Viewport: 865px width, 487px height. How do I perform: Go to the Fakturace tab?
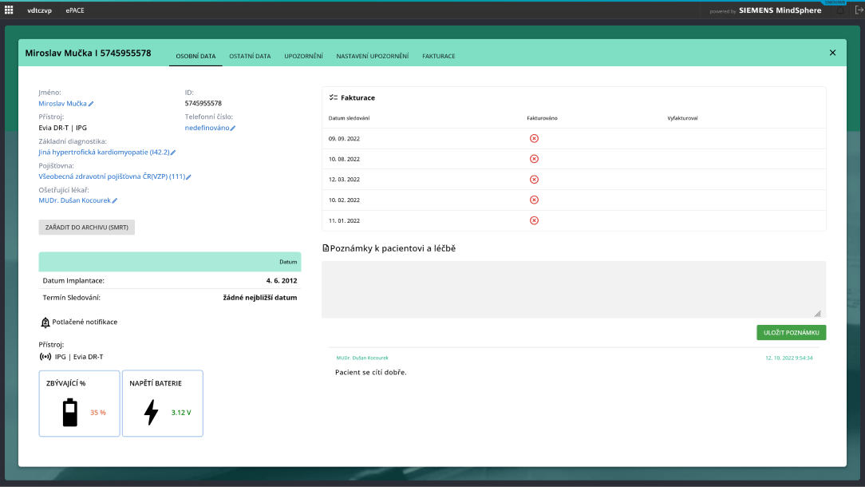click(439, 57)
